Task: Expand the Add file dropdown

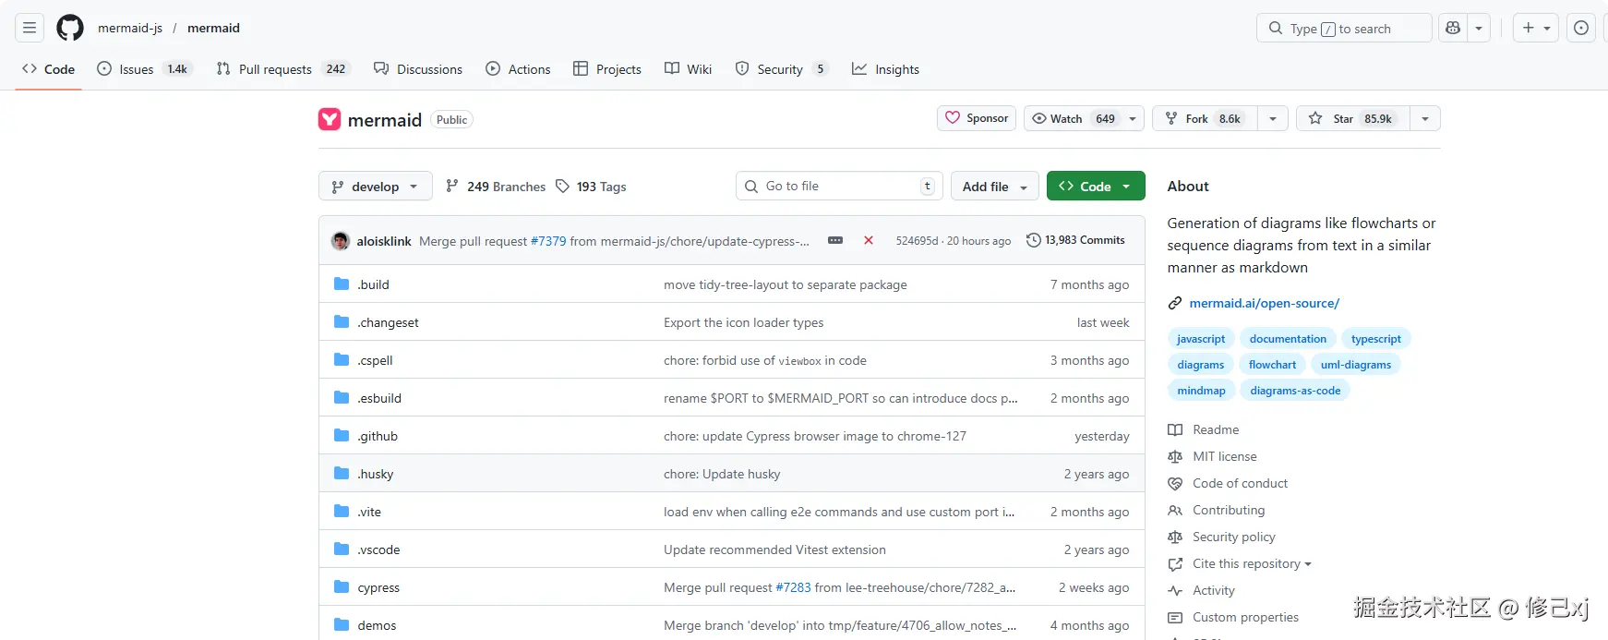Action: pyautogui.click(x=994, y=187)
